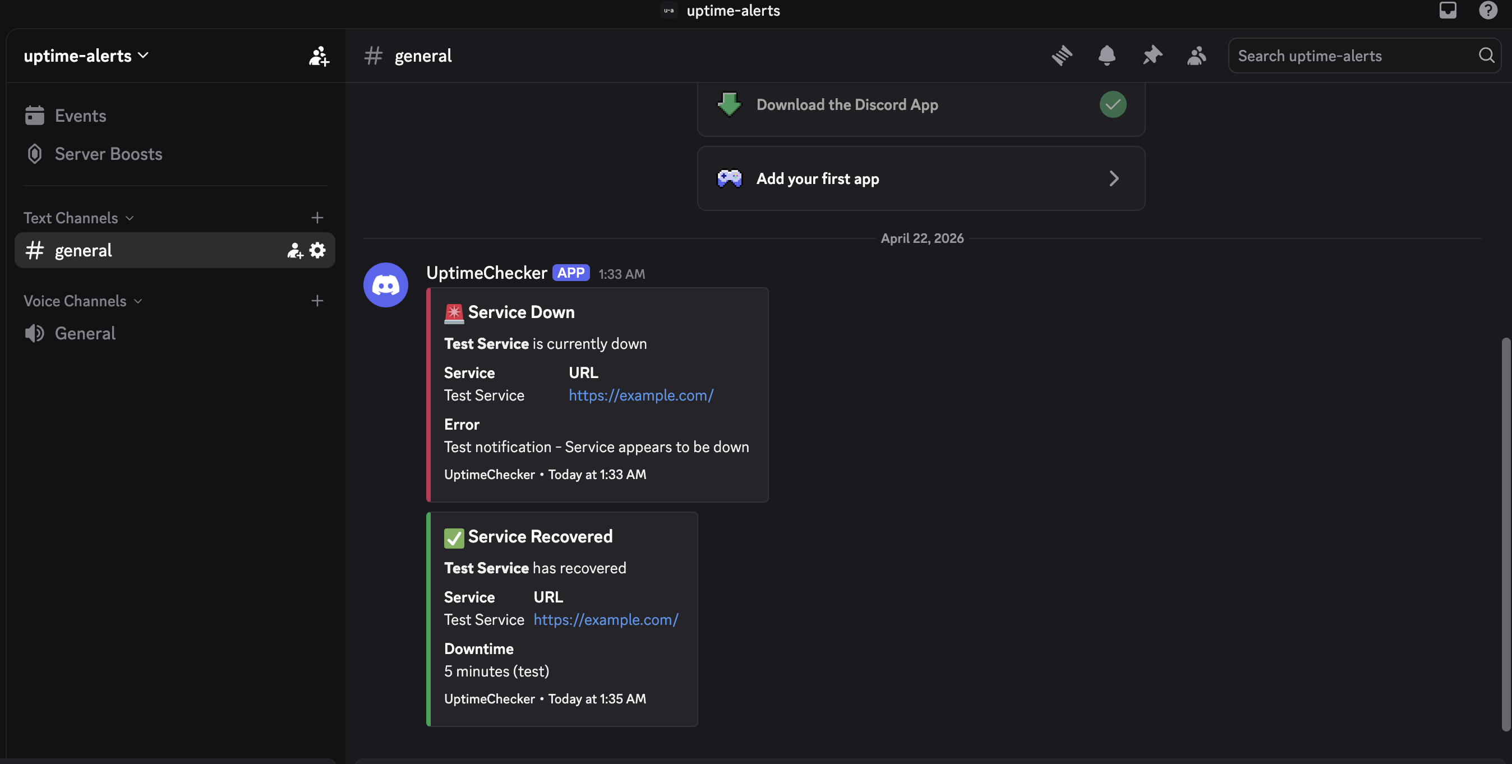Collapse the Voice Channels category
Screen dimensions: 1512x764
(x=82, y=301)
